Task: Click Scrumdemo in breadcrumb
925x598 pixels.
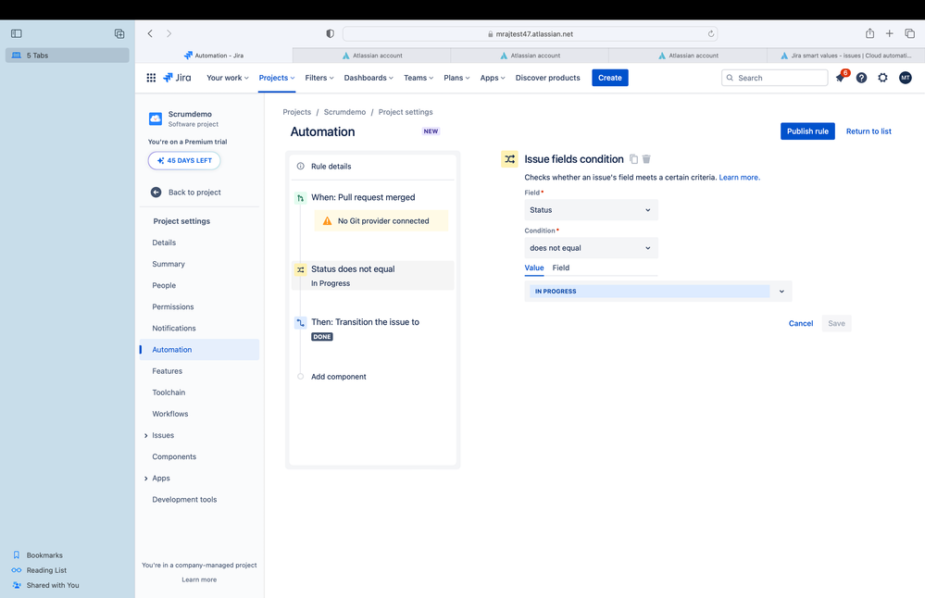Action: 344,112
